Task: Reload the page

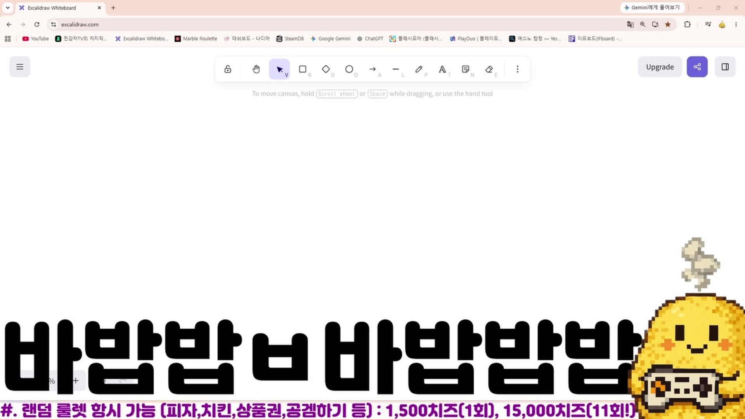Action: click(x=37, y=24)
